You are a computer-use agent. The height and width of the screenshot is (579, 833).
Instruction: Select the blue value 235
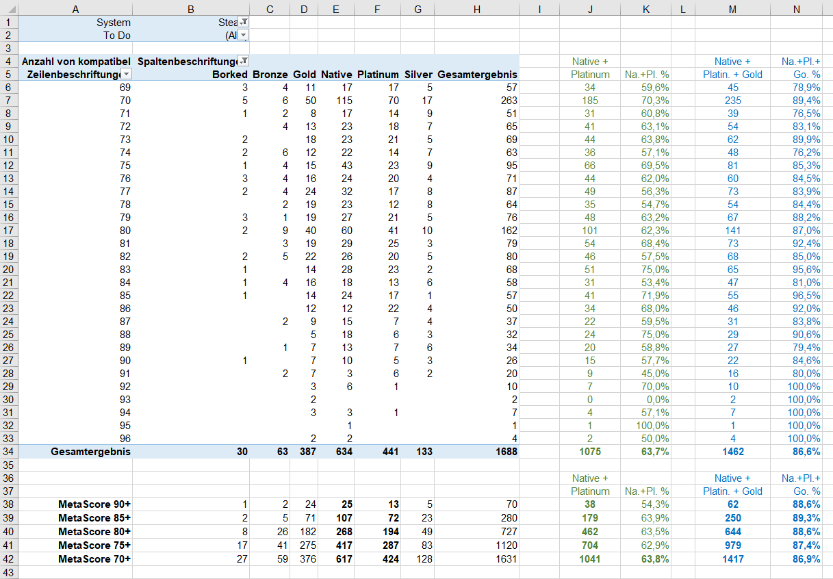point(732,101)
